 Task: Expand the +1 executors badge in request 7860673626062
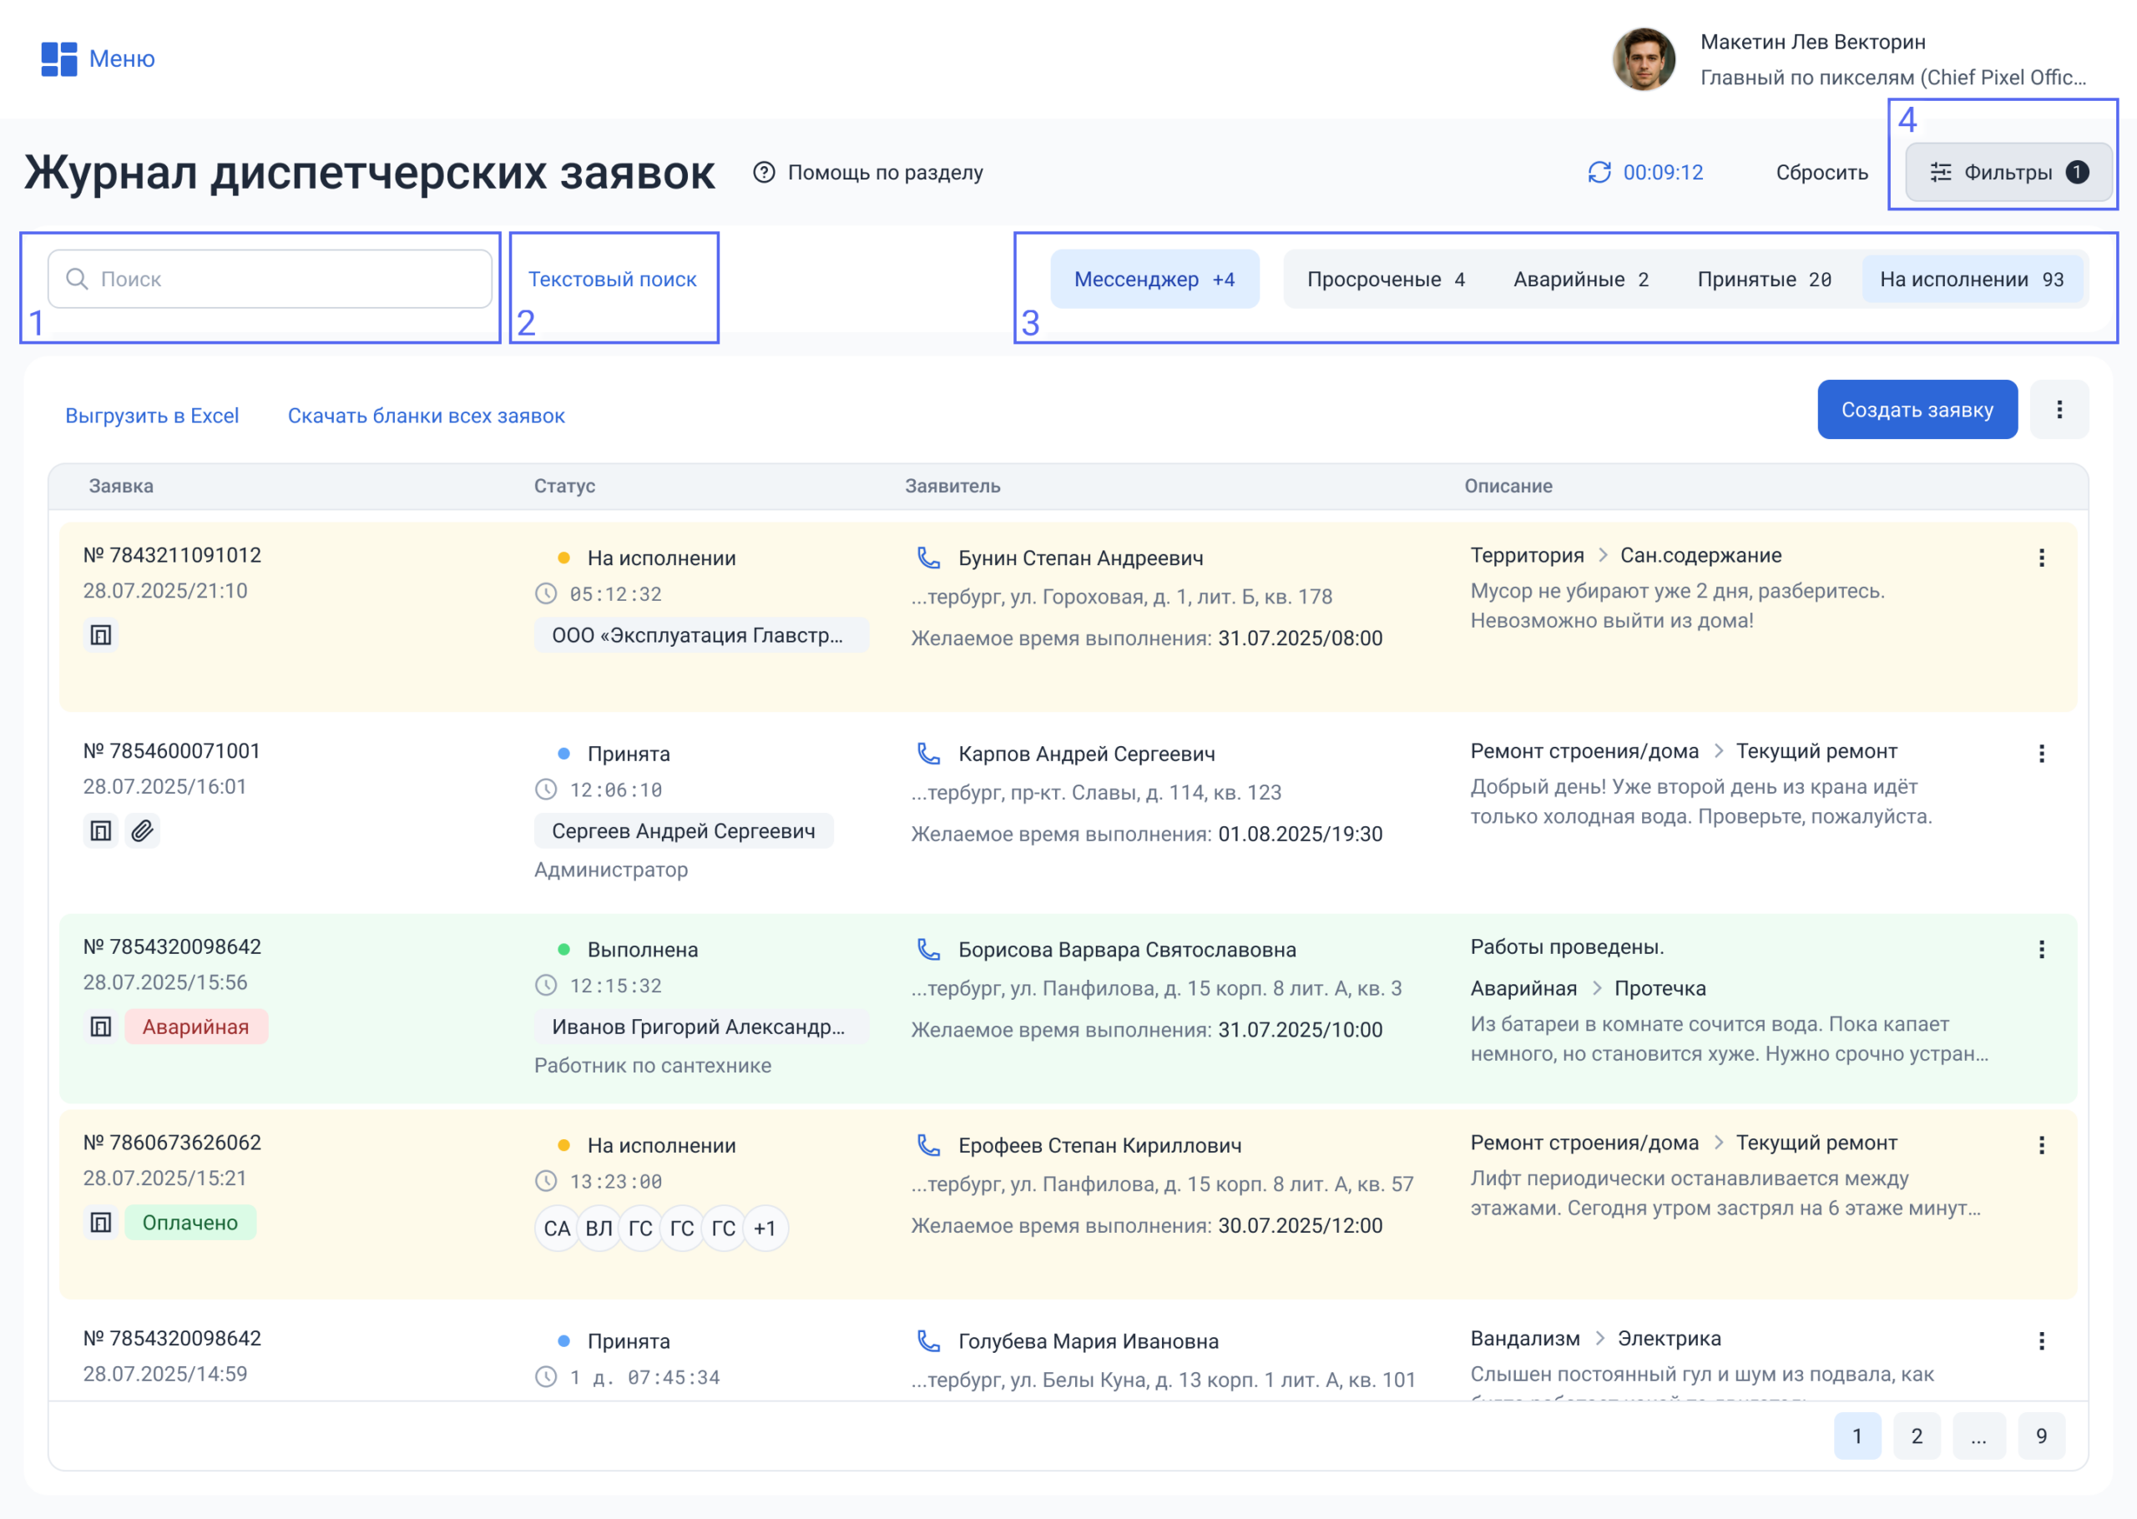765,1228
